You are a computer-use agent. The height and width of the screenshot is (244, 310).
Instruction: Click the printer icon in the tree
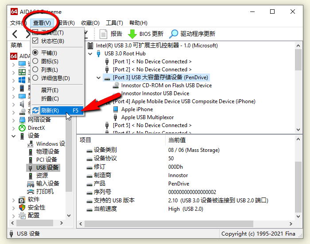tap(31, 191)
